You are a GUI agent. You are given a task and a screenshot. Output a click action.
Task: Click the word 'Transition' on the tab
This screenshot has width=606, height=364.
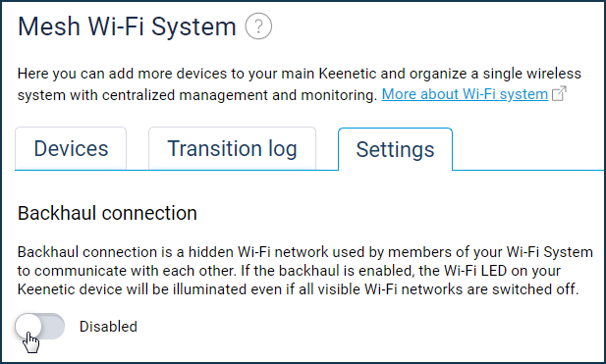pyautogui.click(x=214, y=148)
